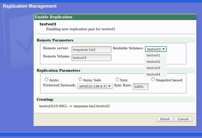Enable the Async Safe replication mode
This screenshot has width=202, height=138.
(80, 80)
